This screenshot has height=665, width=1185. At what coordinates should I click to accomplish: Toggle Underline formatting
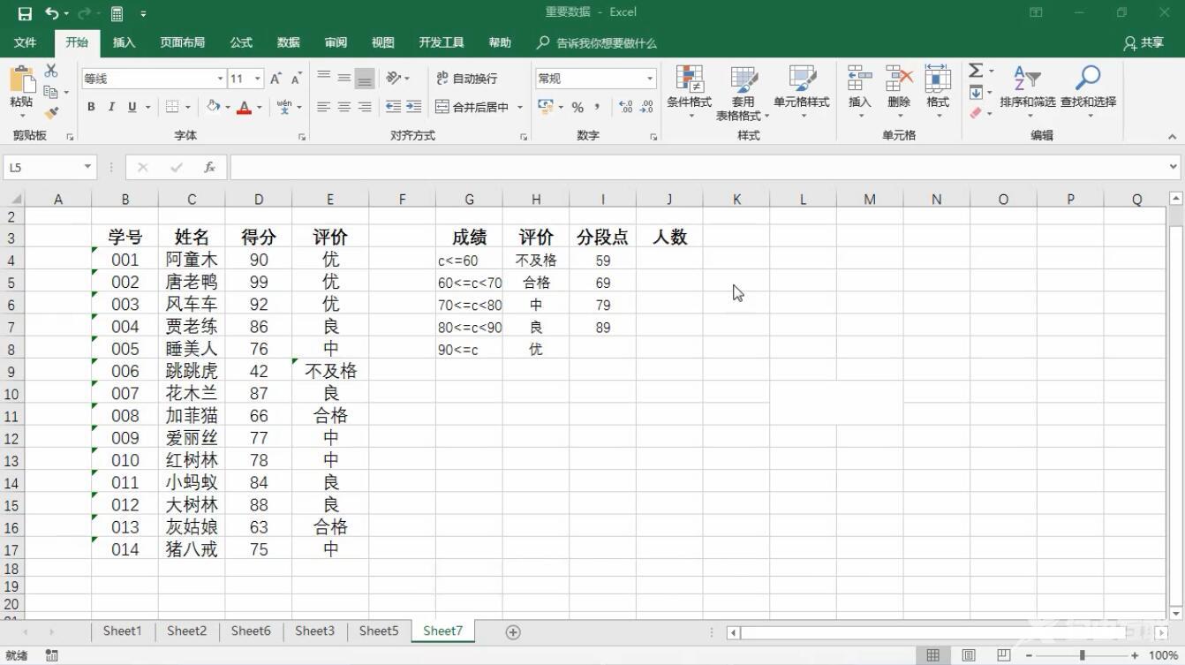coord(132,107)
